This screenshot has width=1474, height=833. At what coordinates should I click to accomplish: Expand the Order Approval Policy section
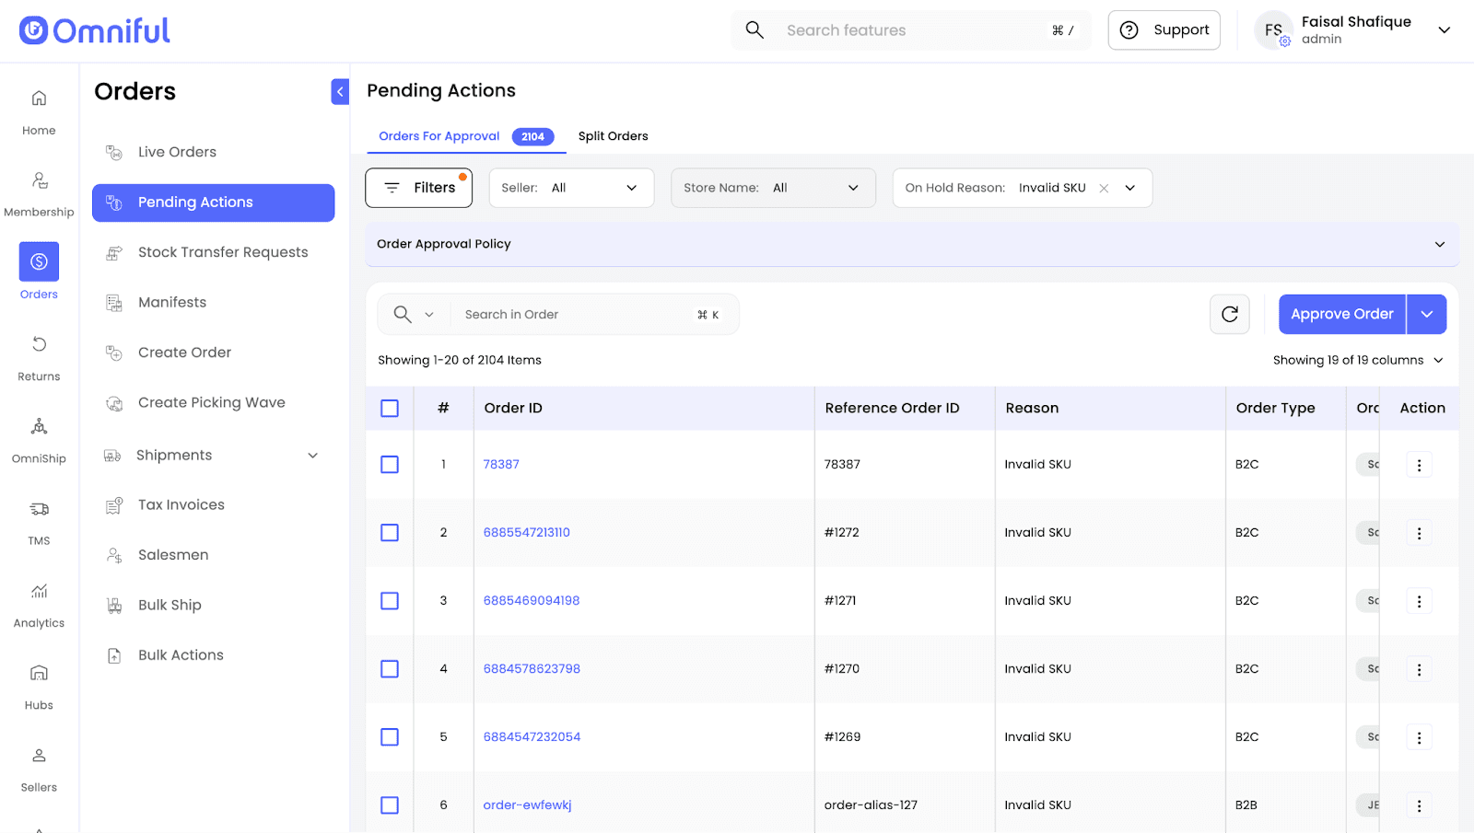coord(911,244)
